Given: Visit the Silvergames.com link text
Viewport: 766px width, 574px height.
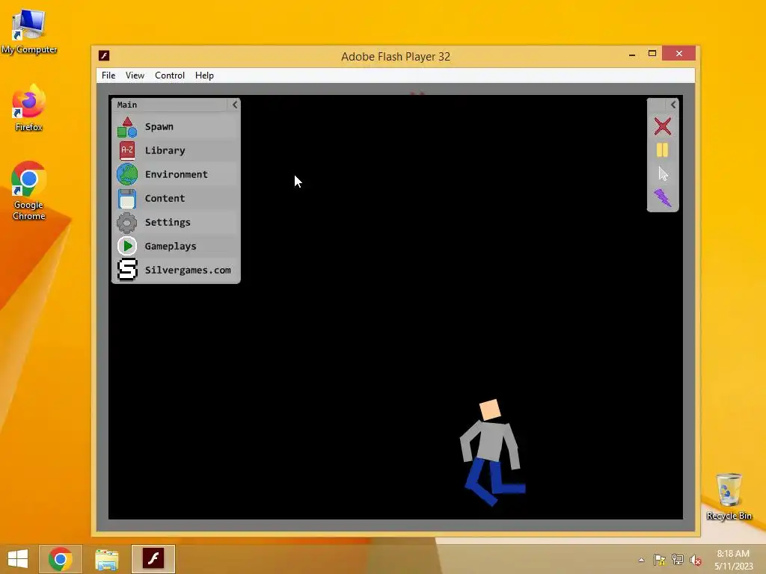Looking at the screenshot, I should pos(188,270).
